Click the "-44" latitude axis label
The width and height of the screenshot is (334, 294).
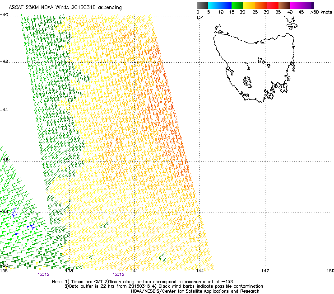(x=4, y=110)
